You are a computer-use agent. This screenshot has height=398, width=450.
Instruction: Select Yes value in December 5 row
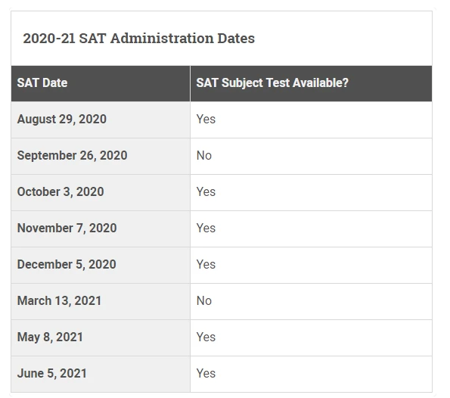coord(206,265)
